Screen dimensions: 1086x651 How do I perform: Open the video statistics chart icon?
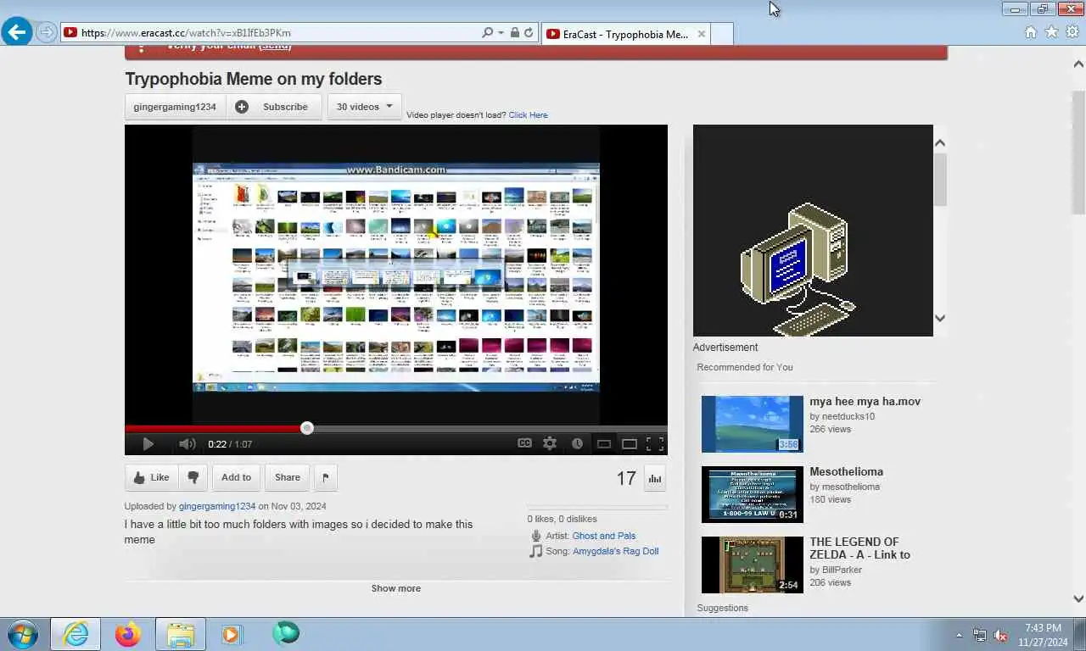tap(654, 478)
